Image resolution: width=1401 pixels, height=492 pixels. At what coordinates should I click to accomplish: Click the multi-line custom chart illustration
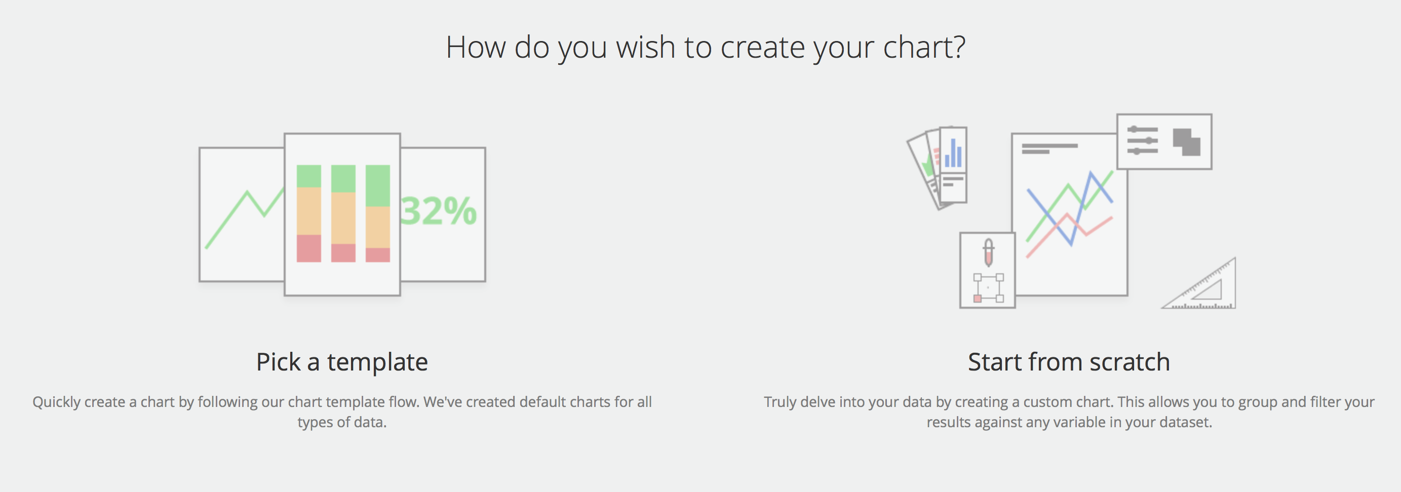coord(1069,214)
